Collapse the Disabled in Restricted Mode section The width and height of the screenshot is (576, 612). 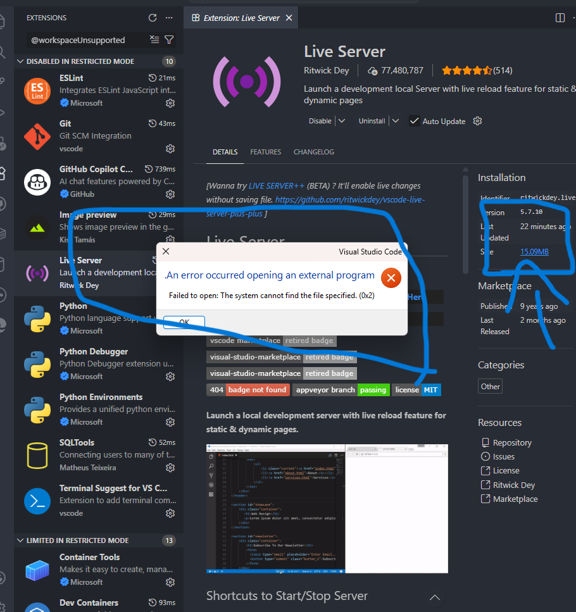coord(21,61)
